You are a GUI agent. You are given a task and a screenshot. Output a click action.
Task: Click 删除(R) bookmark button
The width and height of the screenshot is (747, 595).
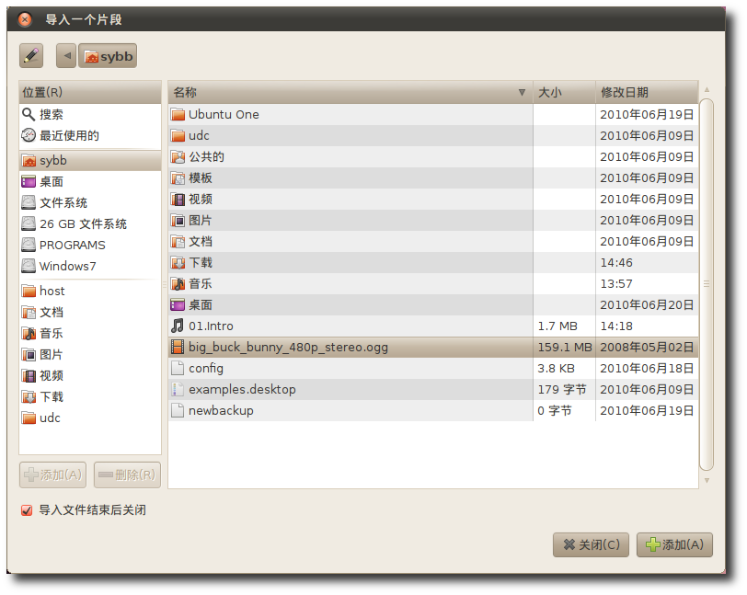click(x=127, y=475)
